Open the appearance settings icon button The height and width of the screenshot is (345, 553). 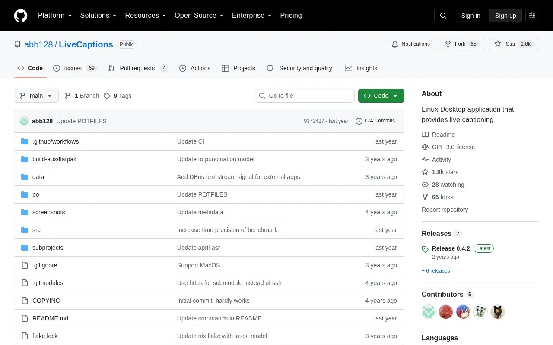tap(532, 16)
